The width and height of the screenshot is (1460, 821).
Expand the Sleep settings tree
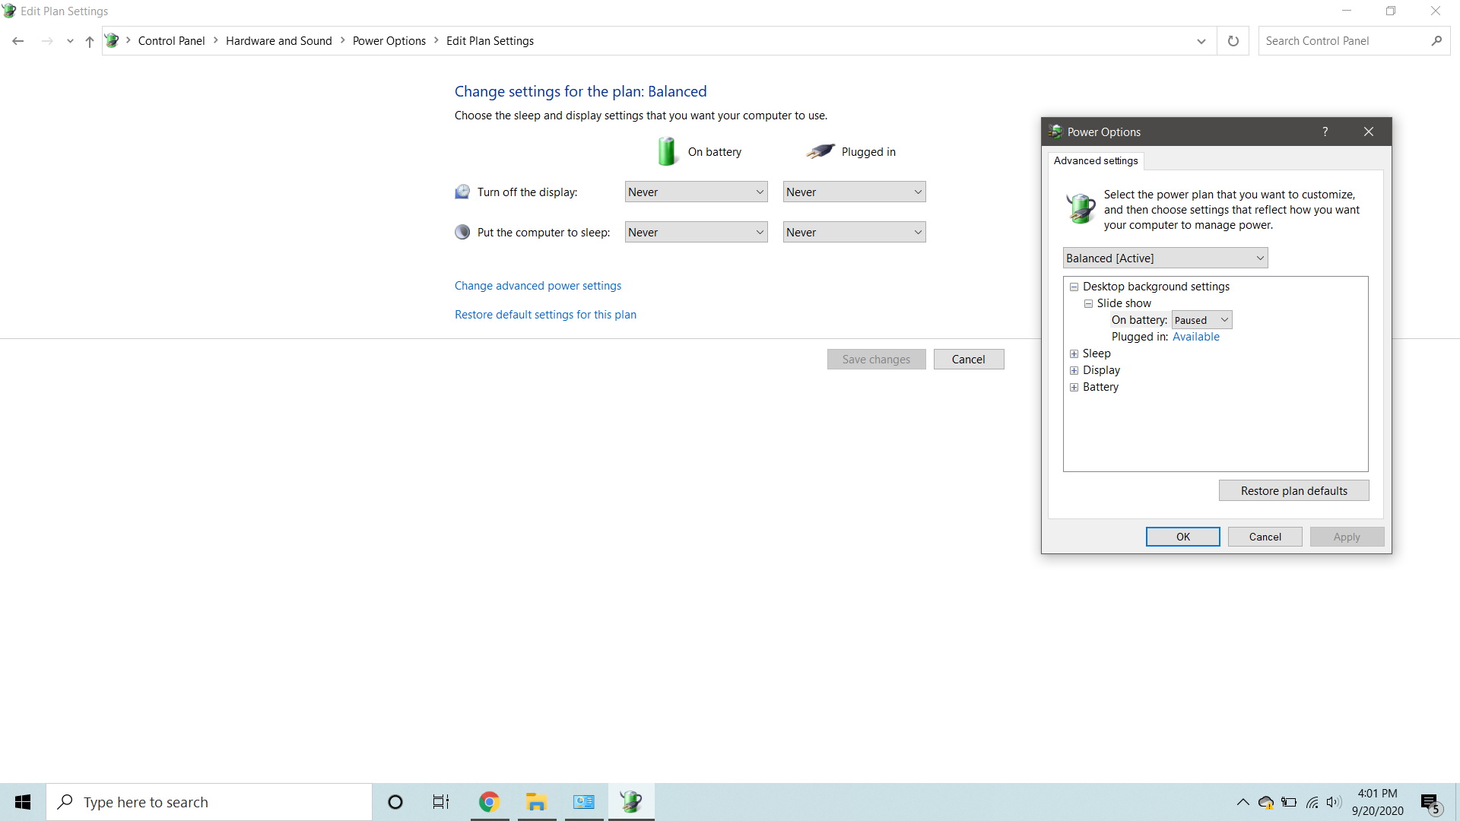pos(1074,353)
